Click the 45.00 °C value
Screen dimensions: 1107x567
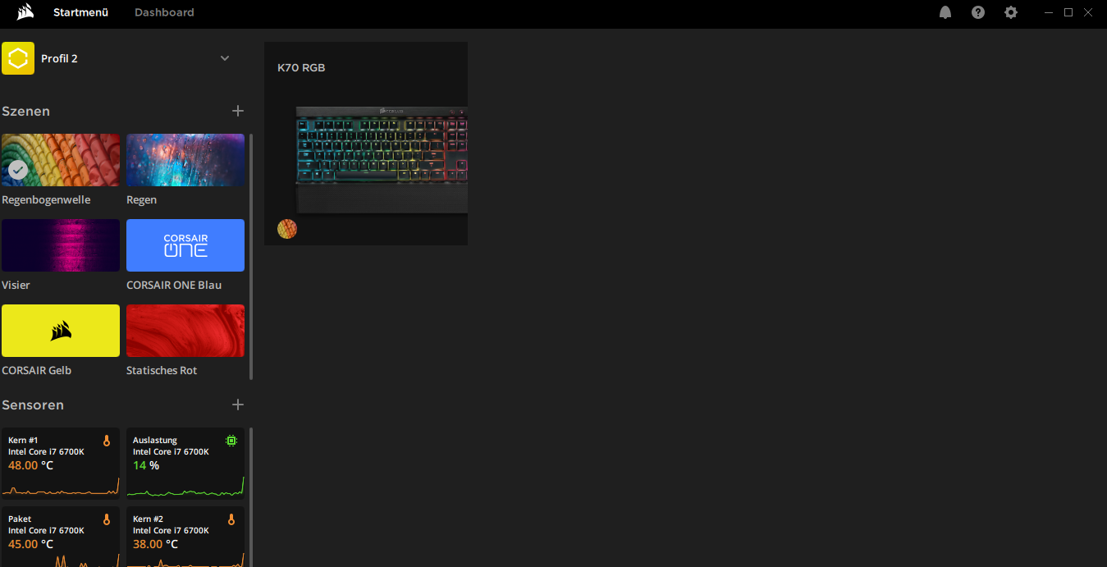30,544
